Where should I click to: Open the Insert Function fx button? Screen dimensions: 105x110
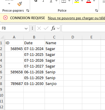tap(53, 29)
